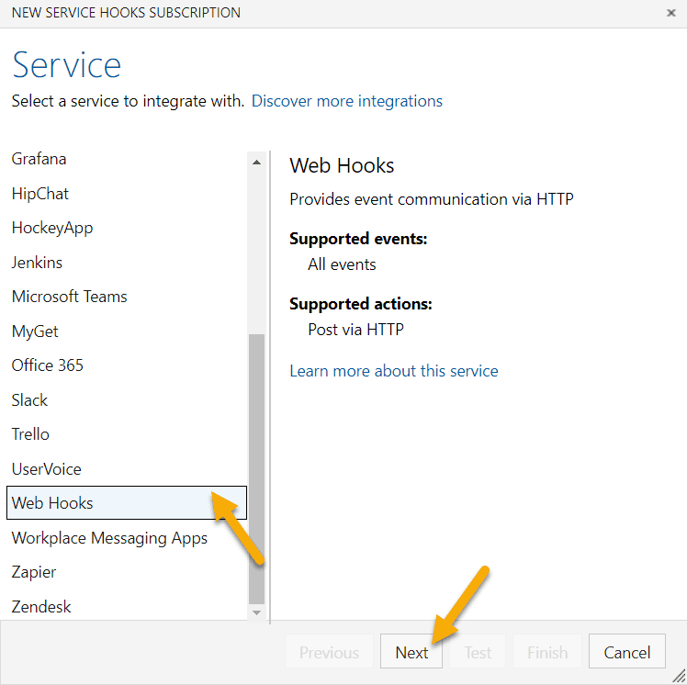Click the disabled Finish button

coord(547,651)
